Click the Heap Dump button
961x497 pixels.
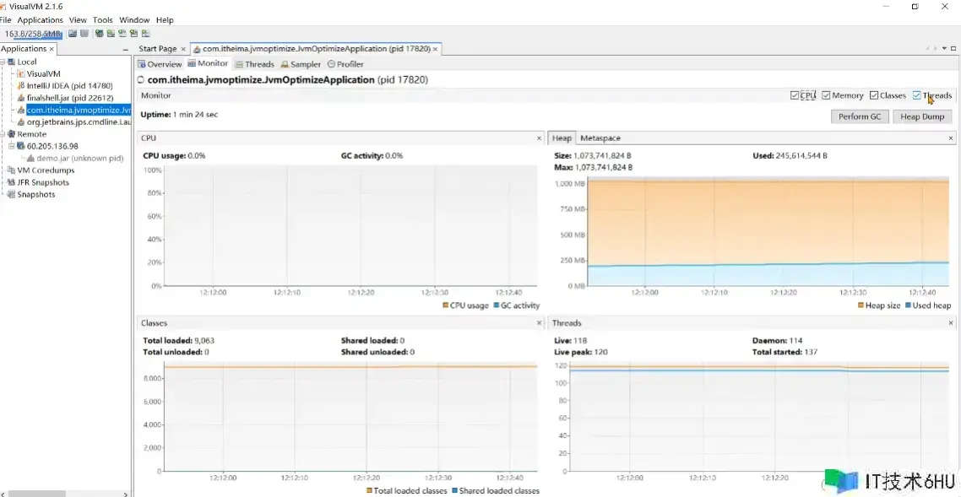(x=922, y=117)
